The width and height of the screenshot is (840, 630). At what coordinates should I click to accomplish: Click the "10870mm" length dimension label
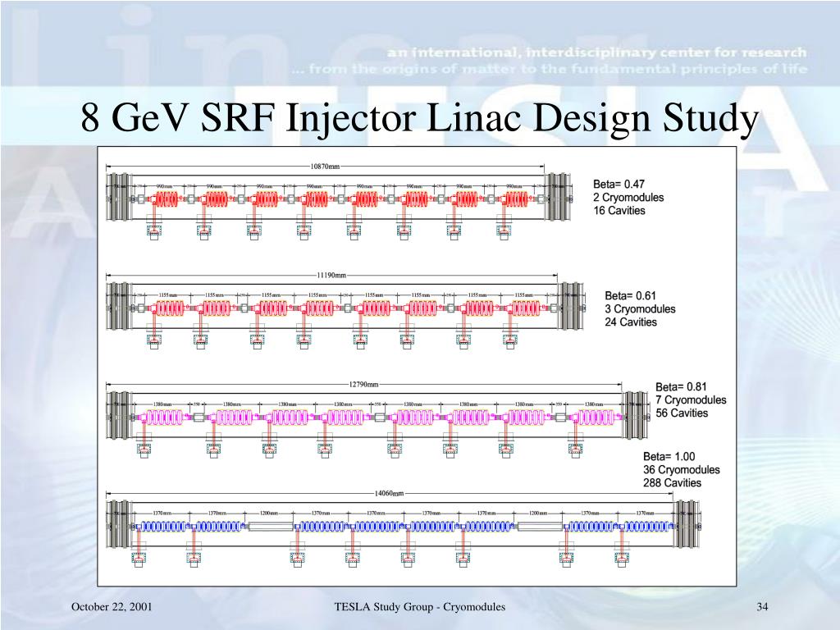pyautogui.click(x=325, y=166)
